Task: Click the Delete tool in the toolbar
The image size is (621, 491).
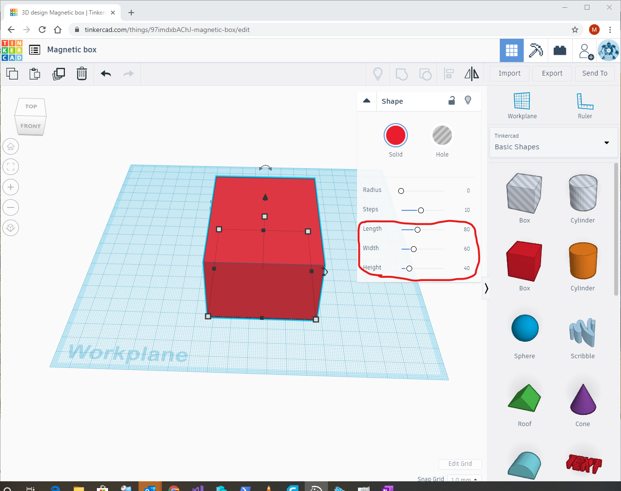Action: coord(81,74)
